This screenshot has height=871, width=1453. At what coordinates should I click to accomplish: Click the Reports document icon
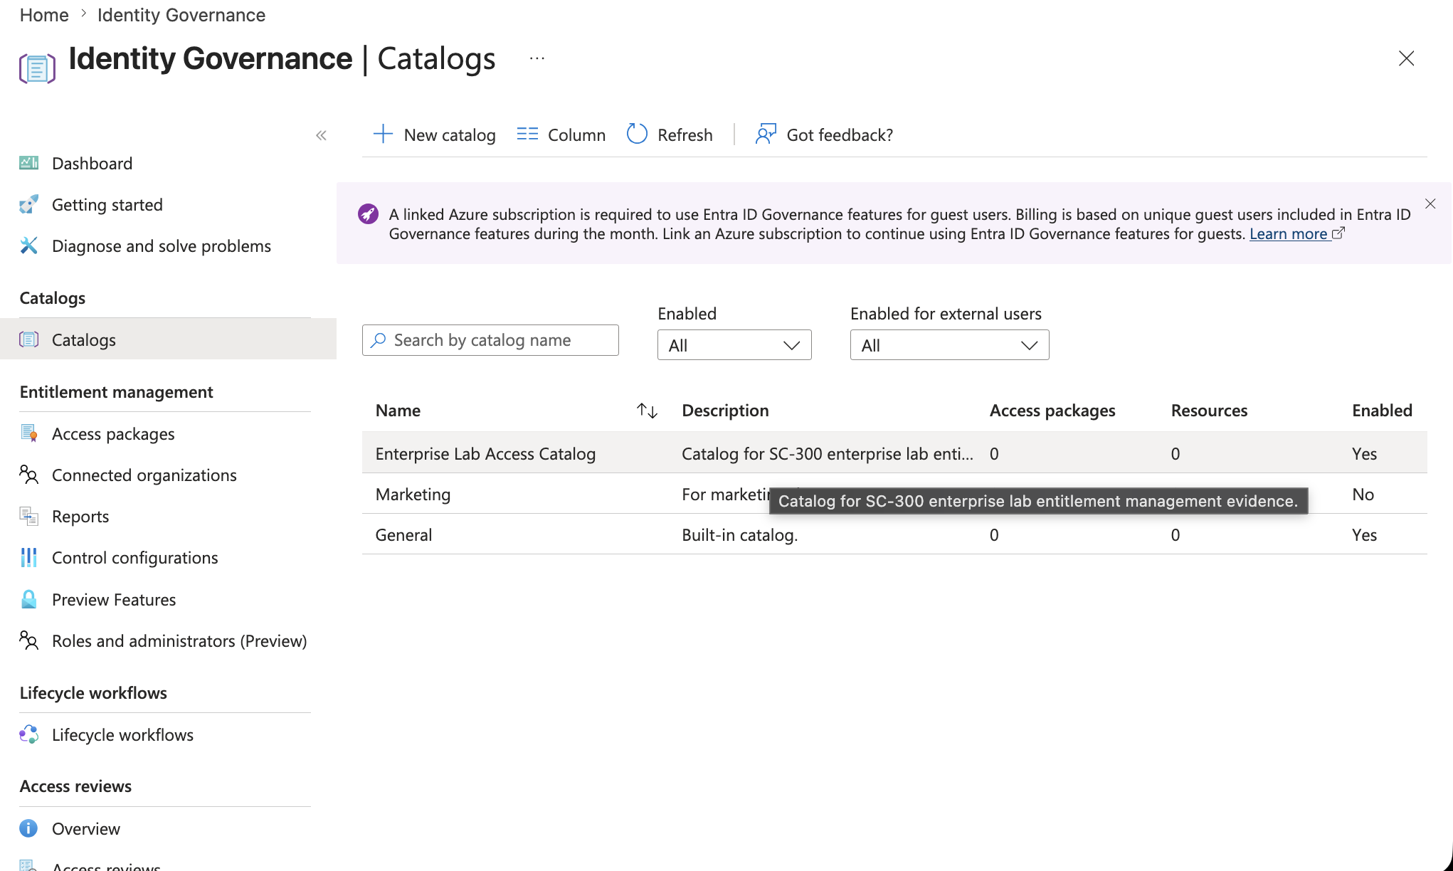[x=28, y=516]
